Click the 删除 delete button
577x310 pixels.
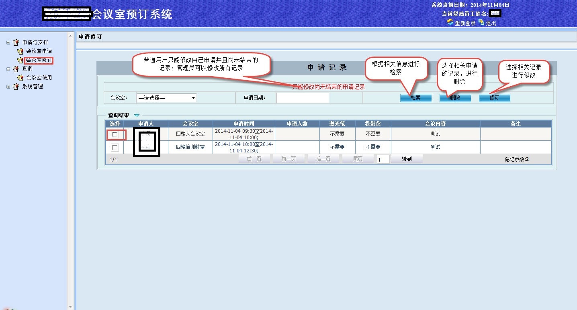pos(455,98)
